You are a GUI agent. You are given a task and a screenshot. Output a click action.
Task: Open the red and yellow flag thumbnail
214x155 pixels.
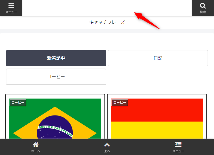tap(157, 119)
